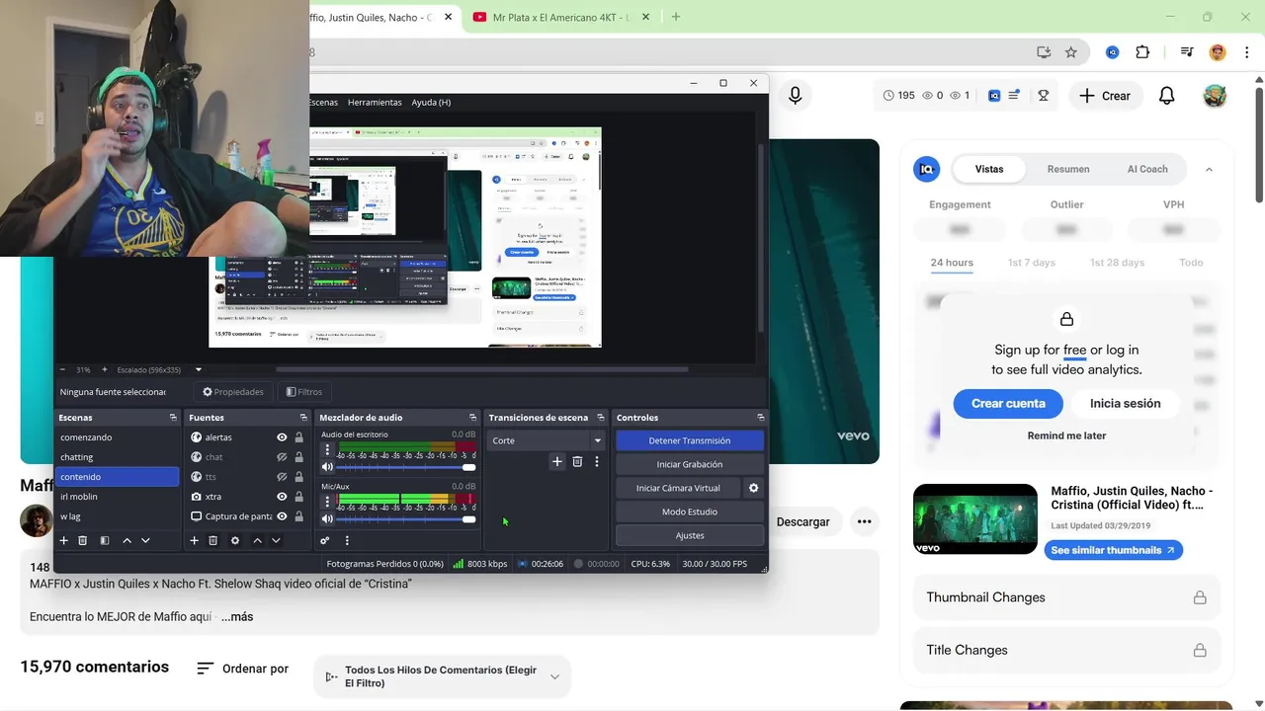
Task: Open audio mixer three-dot menu at panel bottom
Action: tap(347, 540)
